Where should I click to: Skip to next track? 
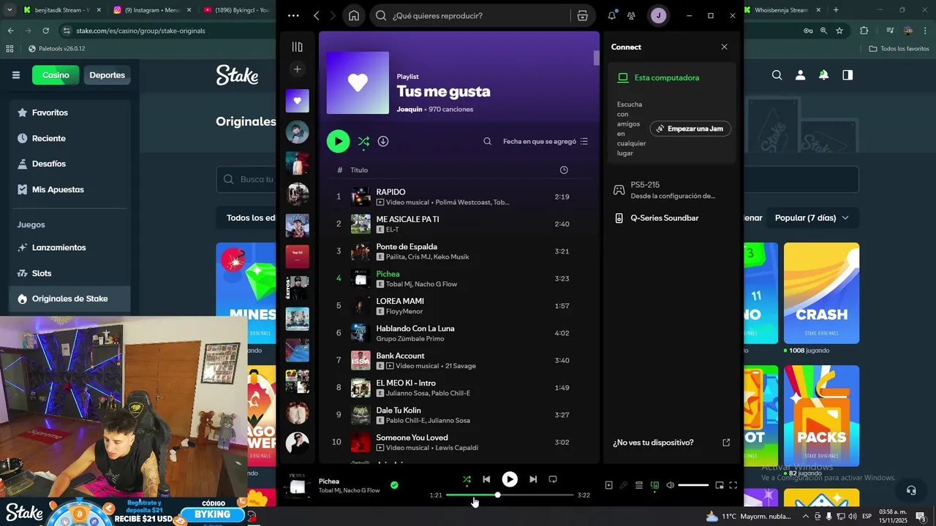click(x=533, y=479)
